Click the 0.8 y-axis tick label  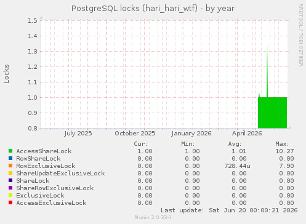[x=33, y=128]
